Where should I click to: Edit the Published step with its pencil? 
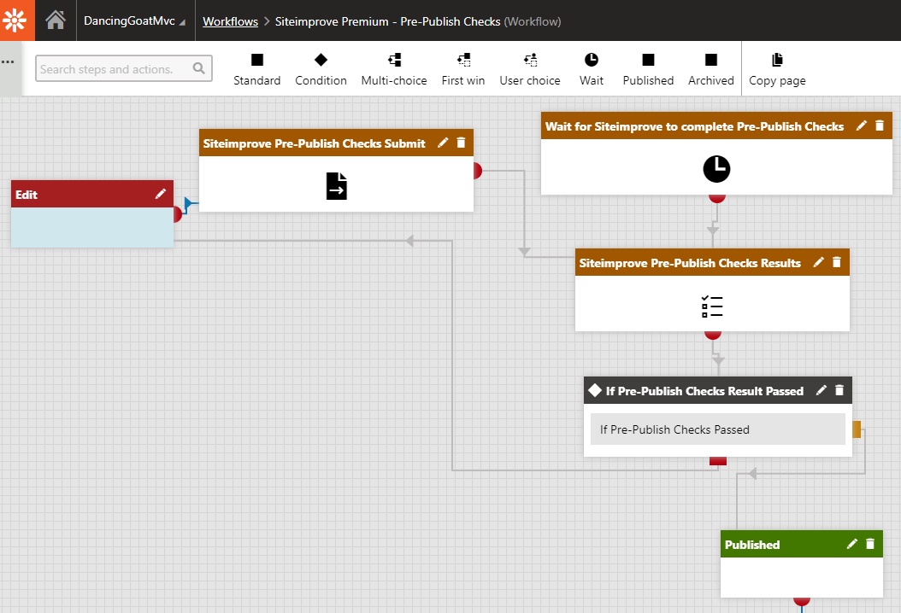[852, 544]
